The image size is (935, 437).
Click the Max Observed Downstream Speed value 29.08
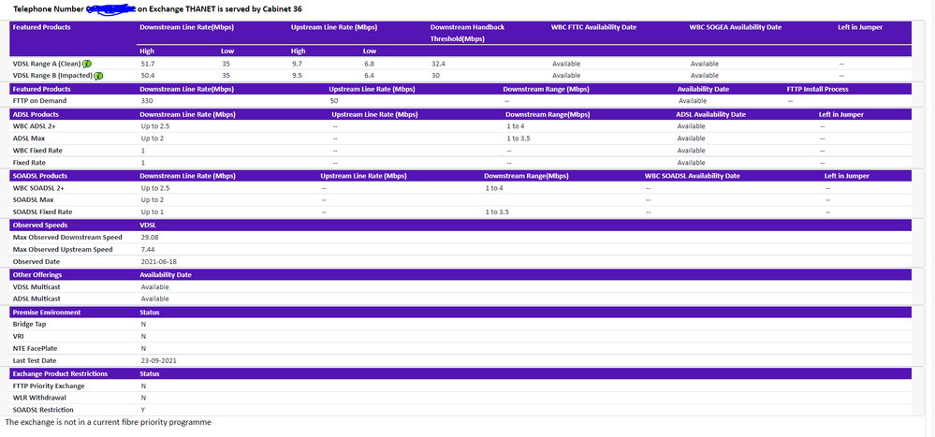click(x=149, y=238)
